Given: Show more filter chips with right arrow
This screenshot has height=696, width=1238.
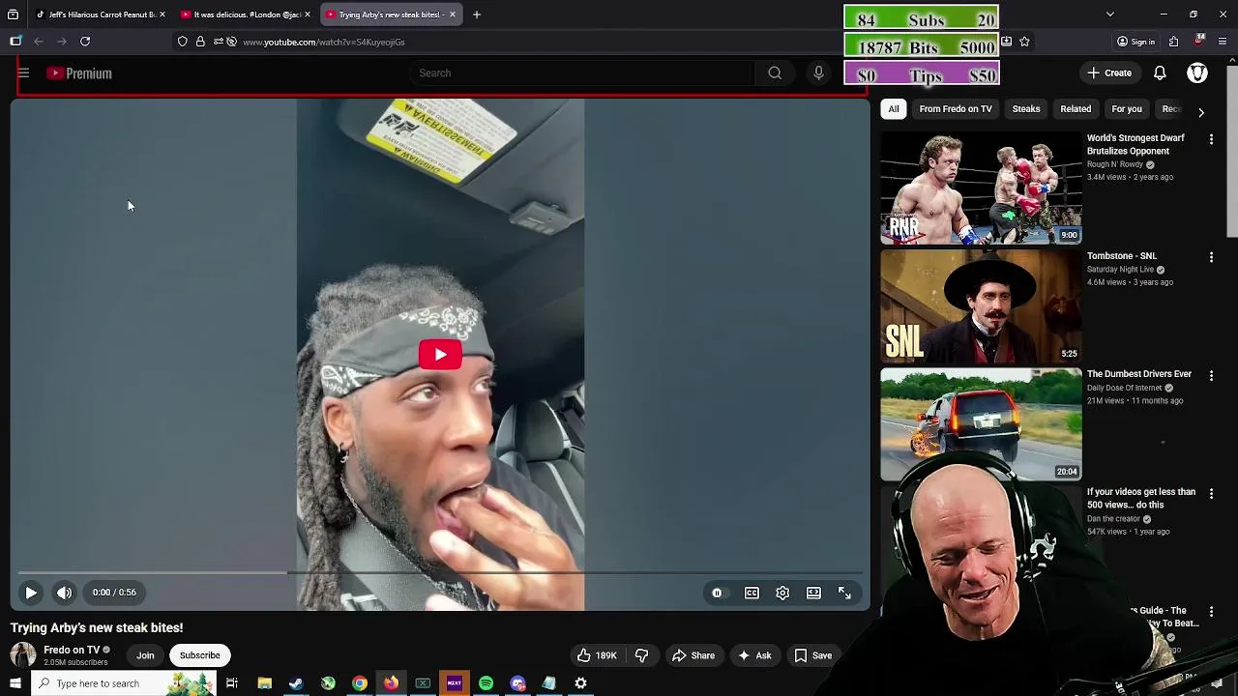Looking at the screenshot, I should click(x=1201, y=112).
